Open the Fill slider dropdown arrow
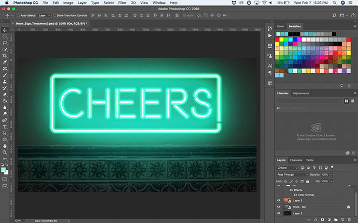 coord(331,181)
